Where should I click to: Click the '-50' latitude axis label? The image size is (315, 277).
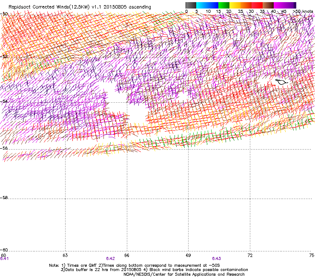[4, 14]
